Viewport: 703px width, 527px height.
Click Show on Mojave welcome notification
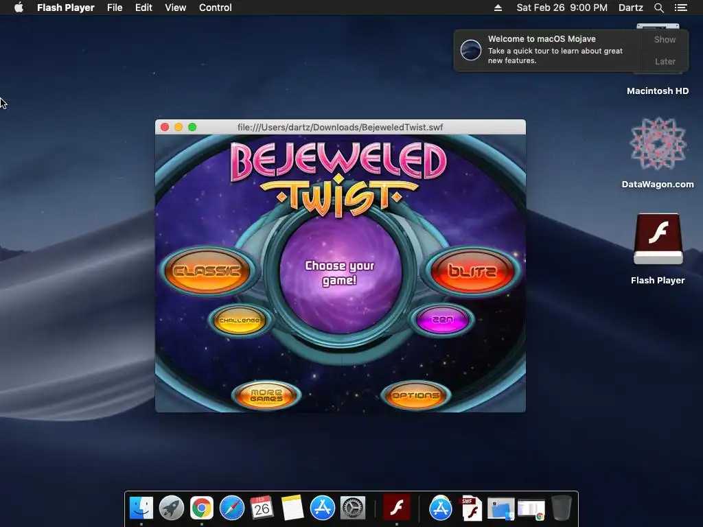[x=665, y=39]
